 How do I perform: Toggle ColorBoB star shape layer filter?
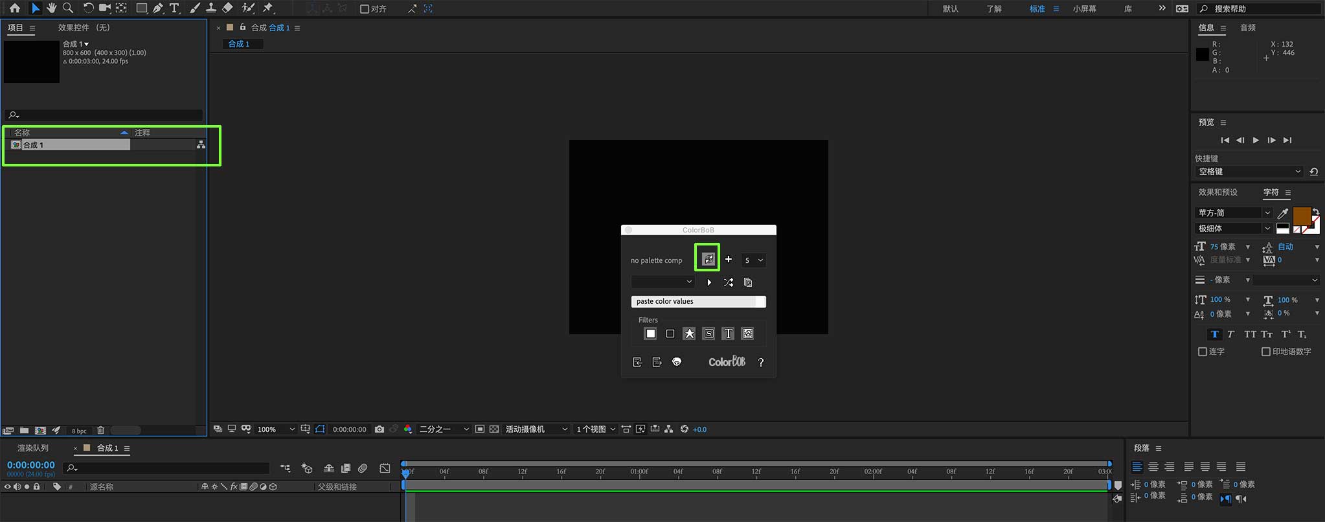point(690,334)
